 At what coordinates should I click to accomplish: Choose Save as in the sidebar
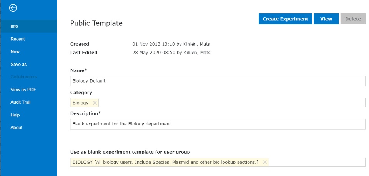(18, 64)
